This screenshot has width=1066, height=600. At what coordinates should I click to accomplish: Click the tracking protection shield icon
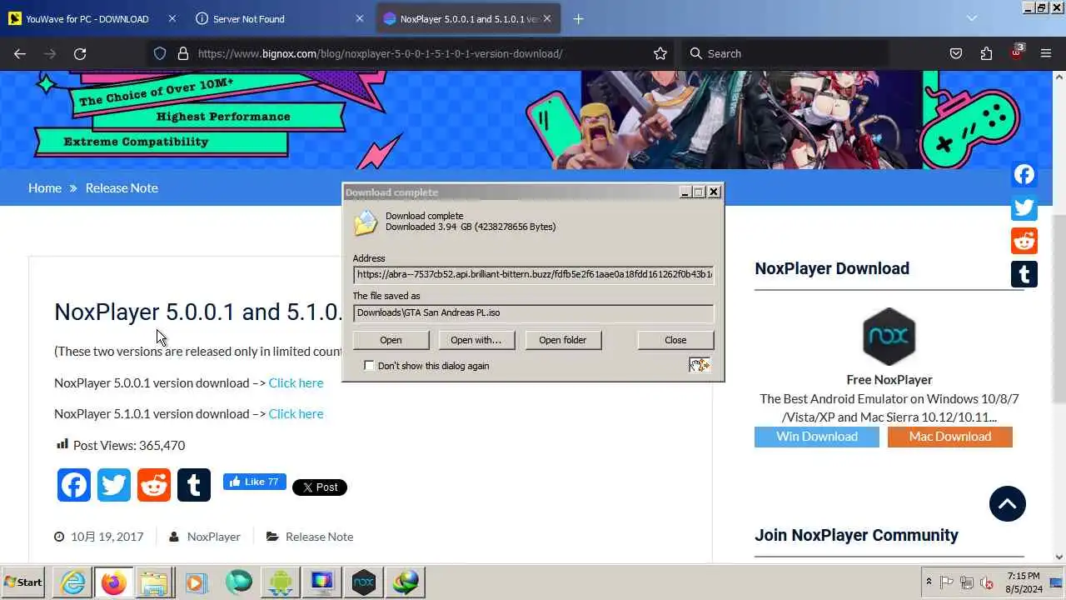[160, 53]
